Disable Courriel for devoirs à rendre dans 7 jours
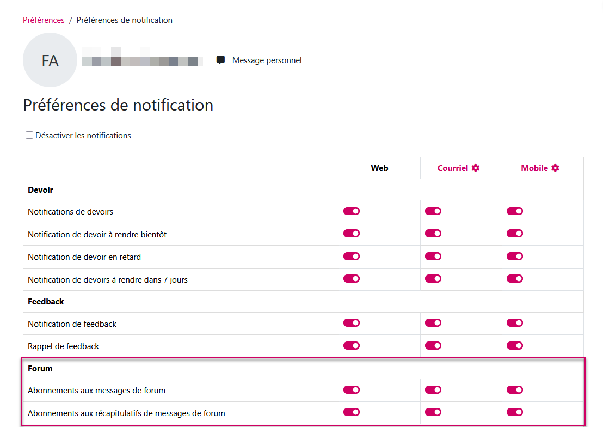This screenshot has height=427, width=603. point(433,279)
